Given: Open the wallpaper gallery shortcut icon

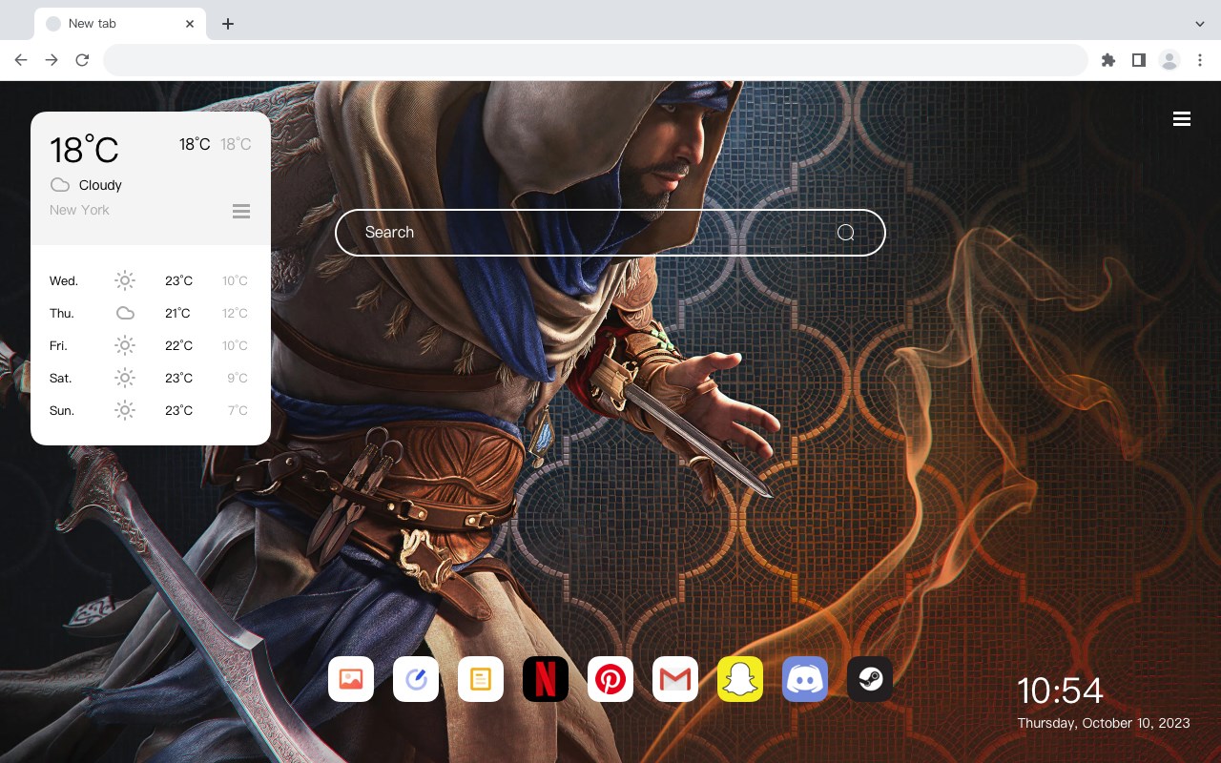Looking at the screenshot, I should pyautogui.click(x=351, y=679).
